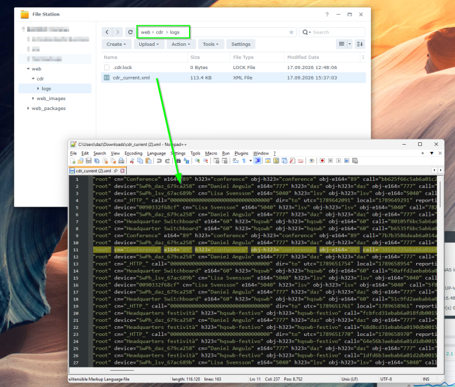The width and height of the screenshot is (455, 387).
Task: Click the Zoom In icon in Notepad++
Action: [x=197, y=161]
